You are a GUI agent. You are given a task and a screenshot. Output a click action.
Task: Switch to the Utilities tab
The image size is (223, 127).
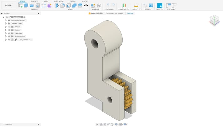click(x=85, y=1)
